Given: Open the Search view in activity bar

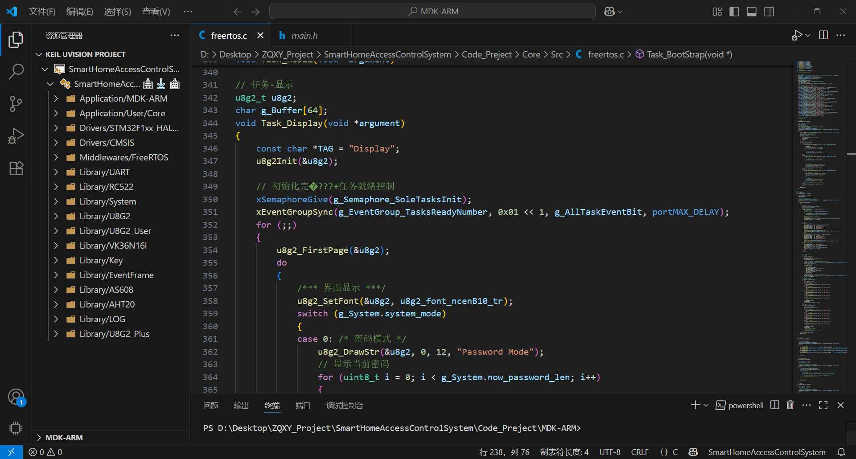Looking at the screenshot, I should 16,71.
